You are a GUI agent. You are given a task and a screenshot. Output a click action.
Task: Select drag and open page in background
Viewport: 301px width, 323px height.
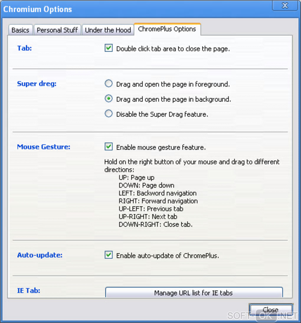[109, 99]
